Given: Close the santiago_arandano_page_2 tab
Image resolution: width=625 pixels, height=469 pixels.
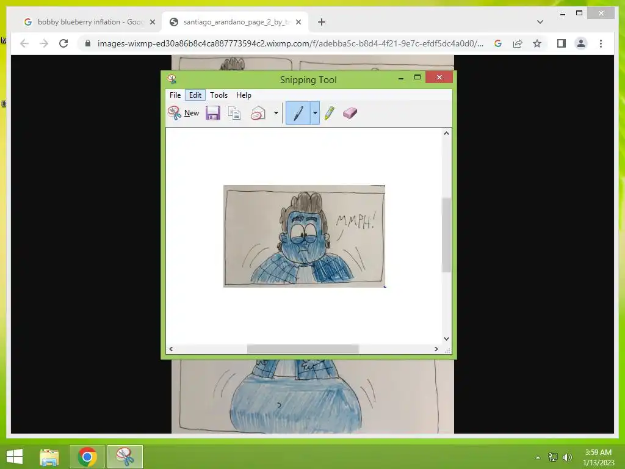Looking at the screenshot, I should [298, 22].
